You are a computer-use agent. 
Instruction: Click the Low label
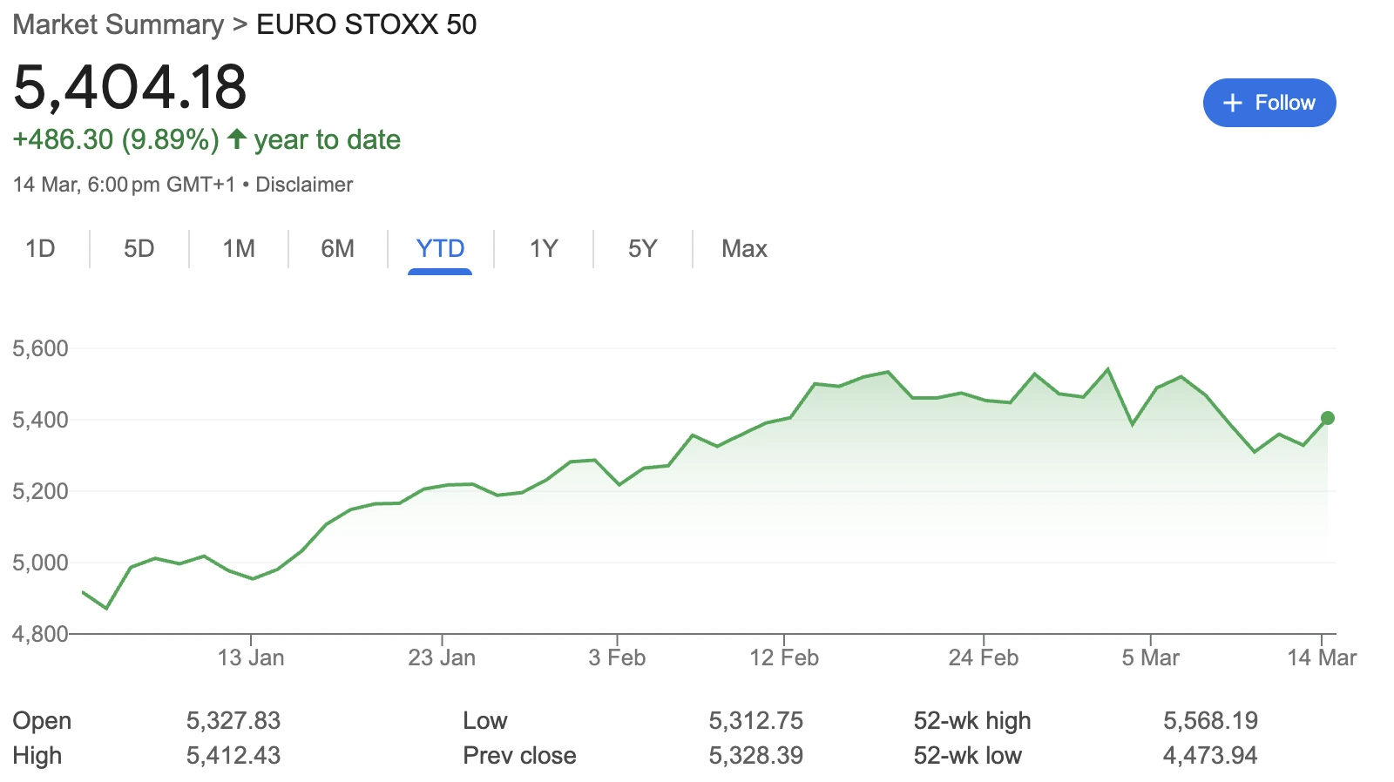click(485, 721)
